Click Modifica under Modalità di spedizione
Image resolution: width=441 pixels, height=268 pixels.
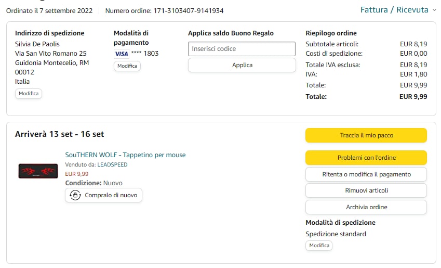pyautogui.click(x=319, y=246)
